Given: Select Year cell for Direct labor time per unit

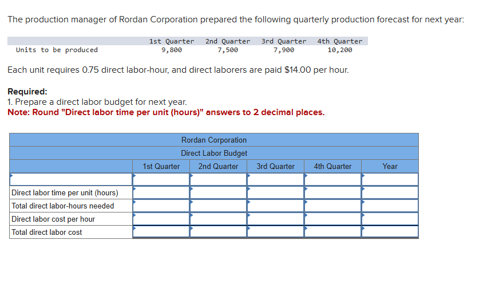Looking at the screenshot, I should coord(390,192).
